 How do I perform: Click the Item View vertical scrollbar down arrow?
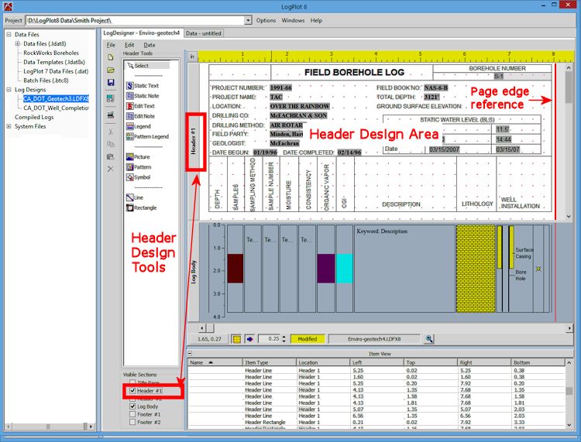[569, 425]
